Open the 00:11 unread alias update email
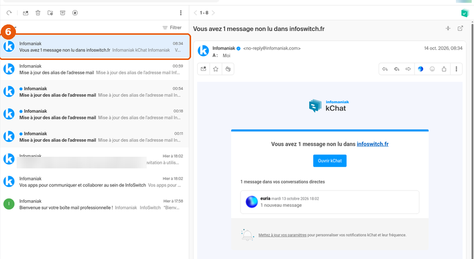474x259 pixels. tap(94, 137)
